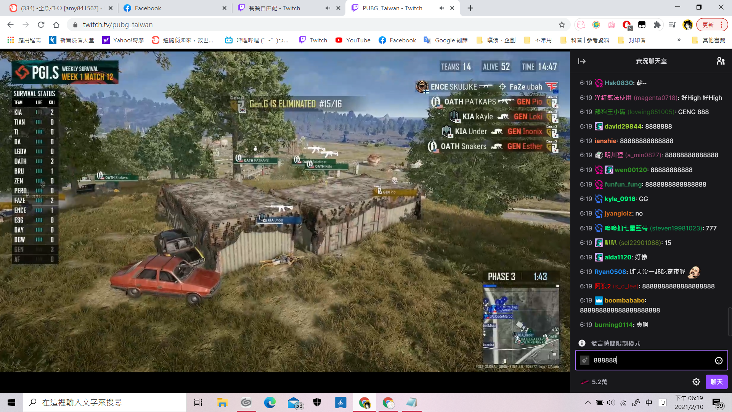Open the browser home page

56,25
